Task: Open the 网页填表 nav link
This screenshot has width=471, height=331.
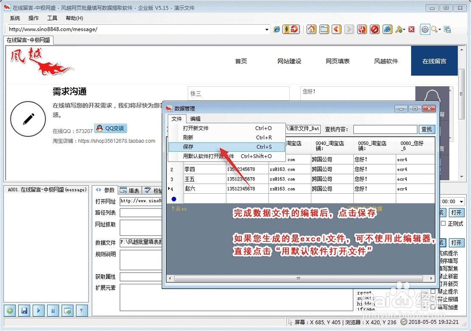Action: [x=338, y=61]
